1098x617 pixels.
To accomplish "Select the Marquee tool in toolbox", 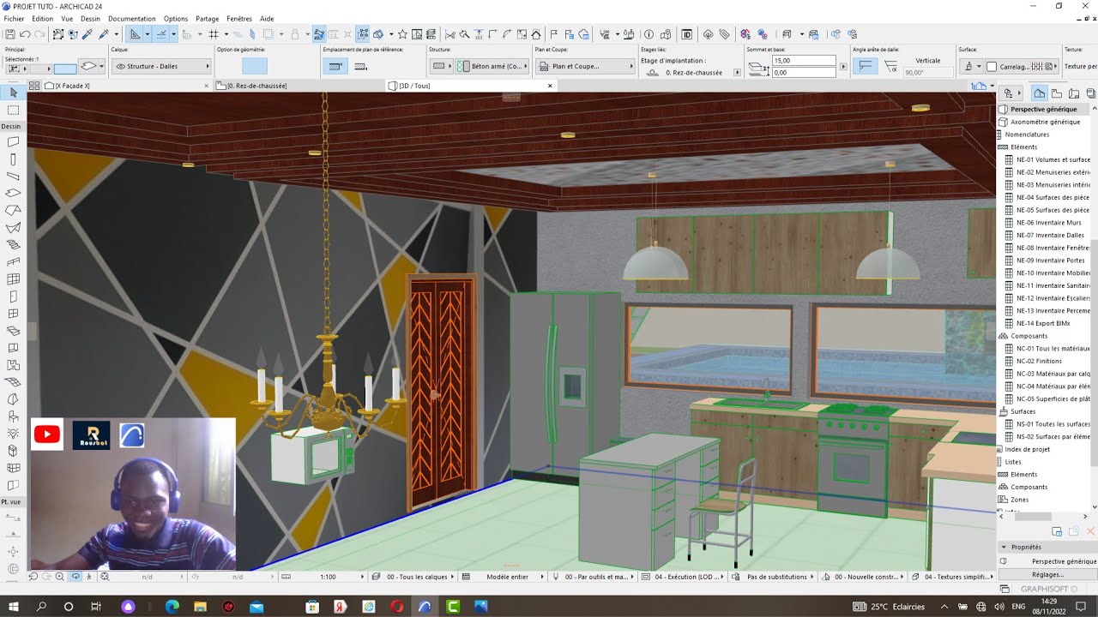I will [13, 111].
